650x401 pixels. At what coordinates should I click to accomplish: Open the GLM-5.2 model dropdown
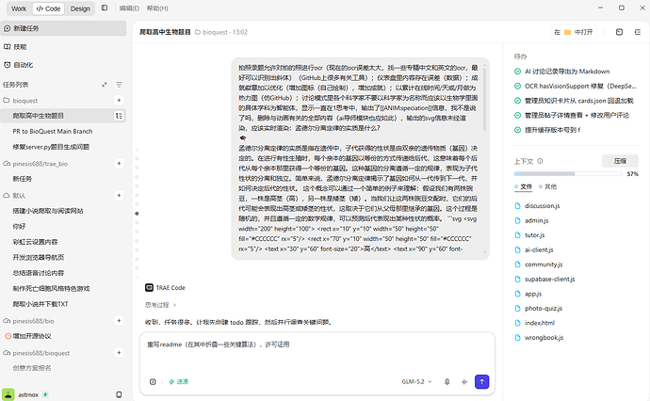416,381
